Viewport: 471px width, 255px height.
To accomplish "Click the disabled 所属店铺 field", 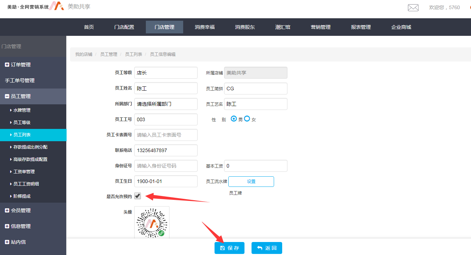I will coord(256,73).
